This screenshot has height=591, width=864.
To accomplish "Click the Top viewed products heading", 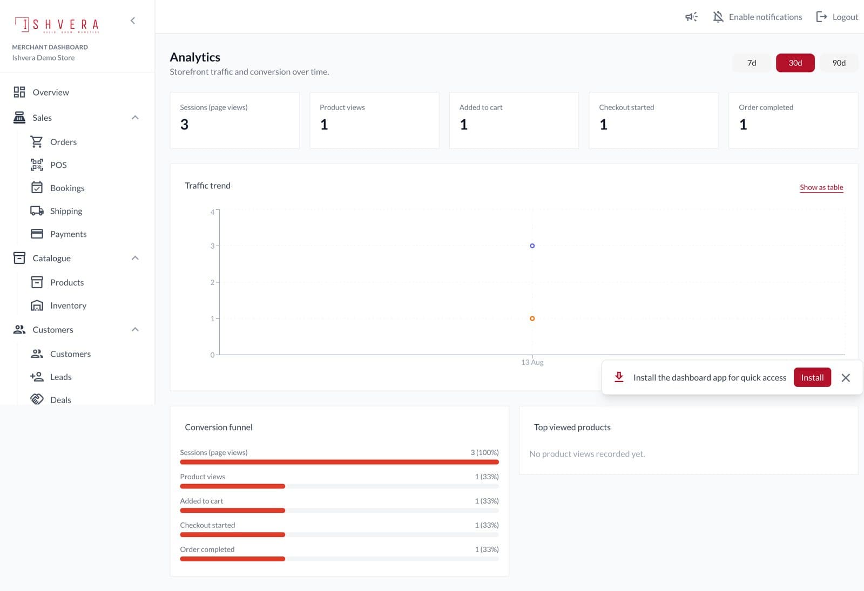I will (x=572, y=427).
